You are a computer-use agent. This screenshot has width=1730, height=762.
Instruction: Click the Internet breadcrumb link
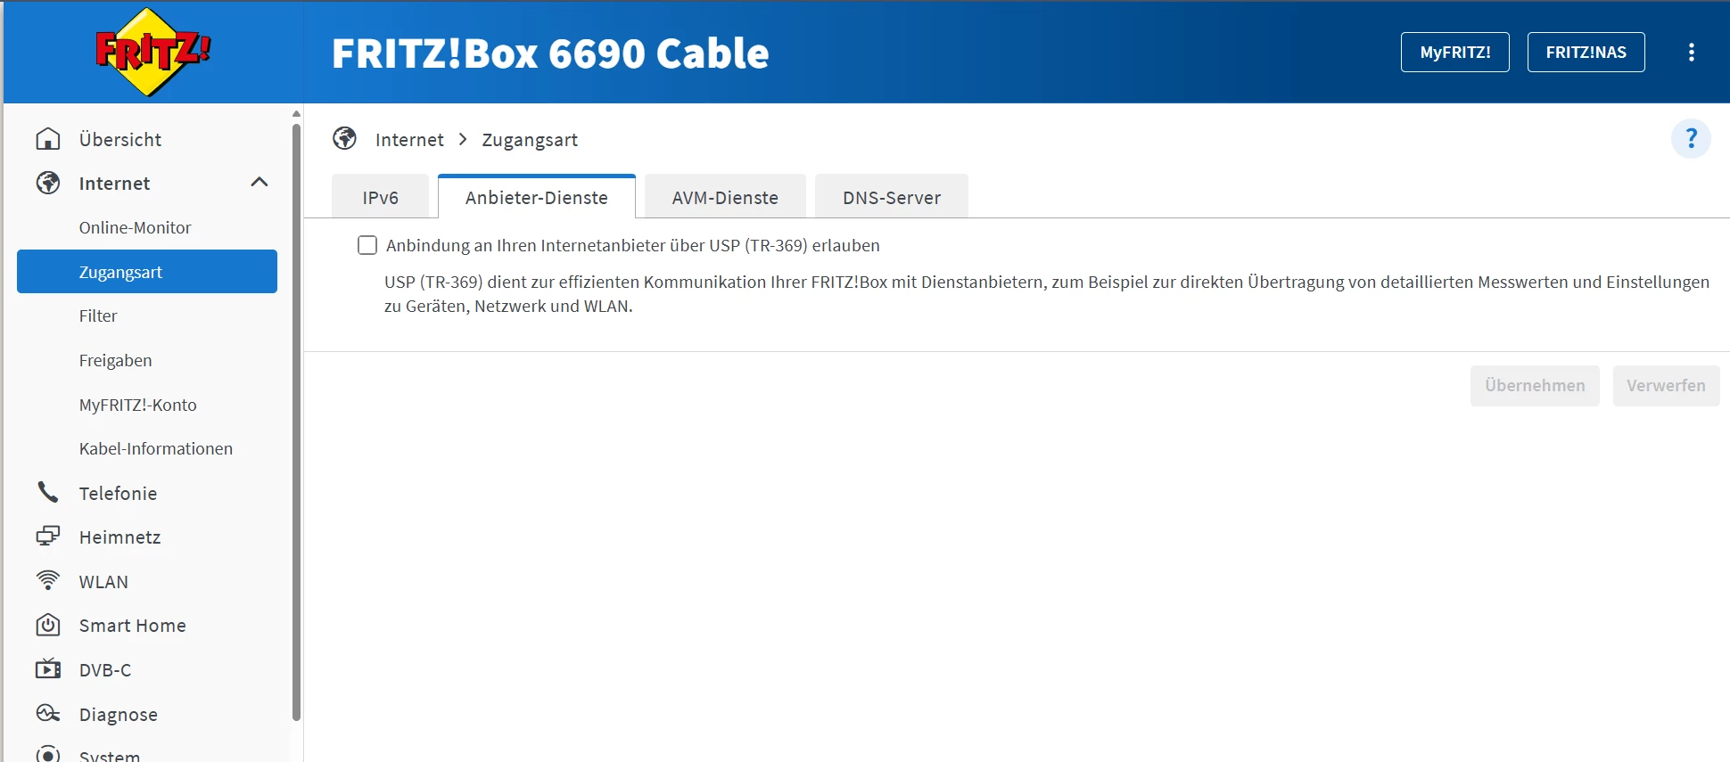[409, 140]
